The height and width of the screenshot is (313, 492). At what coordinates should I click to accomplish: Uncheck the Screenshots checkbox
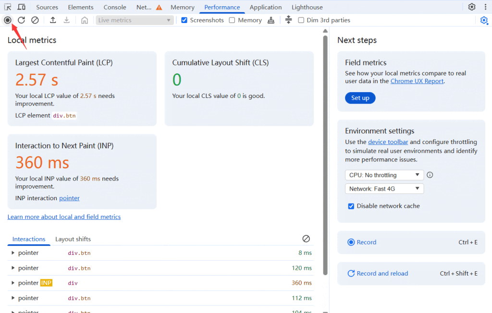pyautogui.click(x=184, y=20)
